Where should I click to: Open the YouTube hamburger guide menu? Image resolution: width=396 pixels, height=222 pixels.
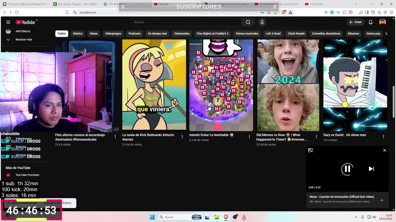tap(8, 22)
